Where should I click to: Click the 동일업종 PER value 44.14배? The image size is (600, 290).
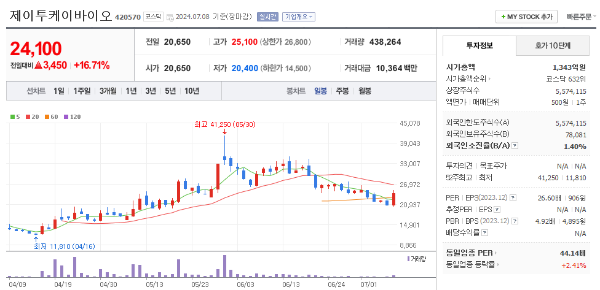pyautogui.click(x=573, y=253)
